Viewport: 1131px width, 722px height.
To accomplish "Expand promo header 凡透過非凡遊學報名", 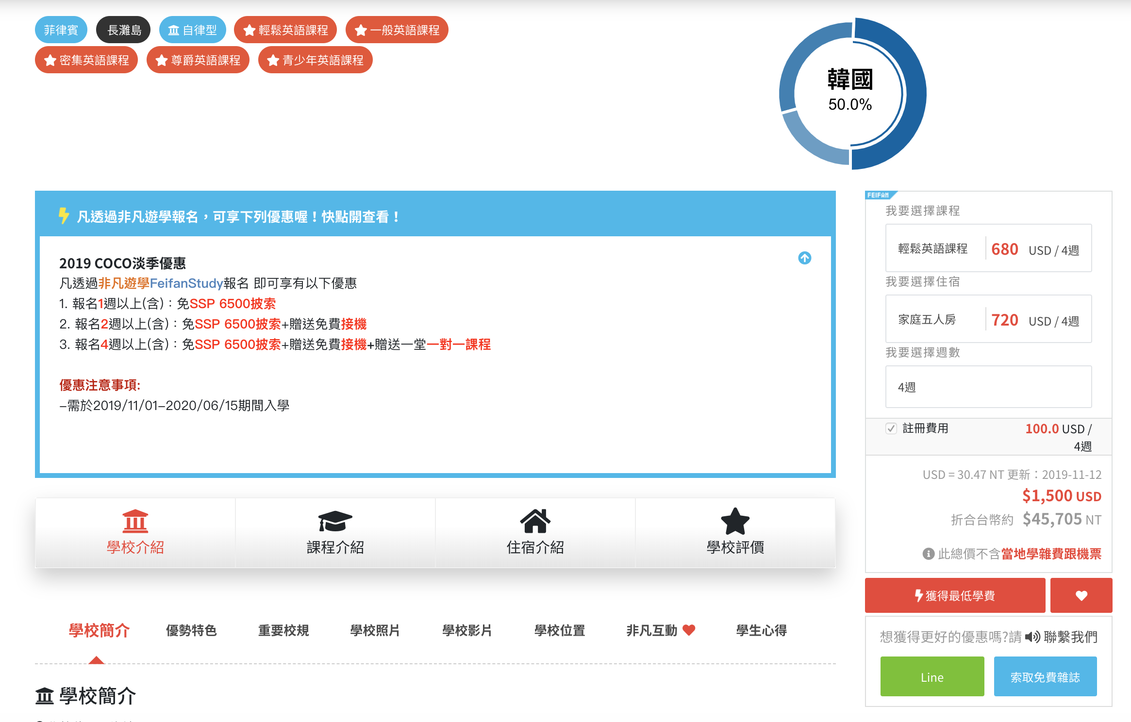I will [435, 216].
